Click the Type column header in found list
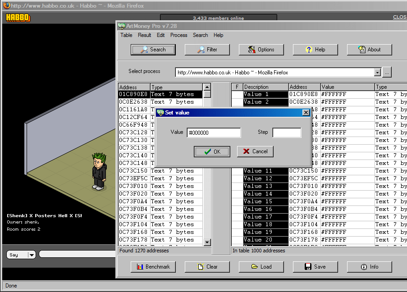This screenshot has height=292, width=407. click(177, 87)
